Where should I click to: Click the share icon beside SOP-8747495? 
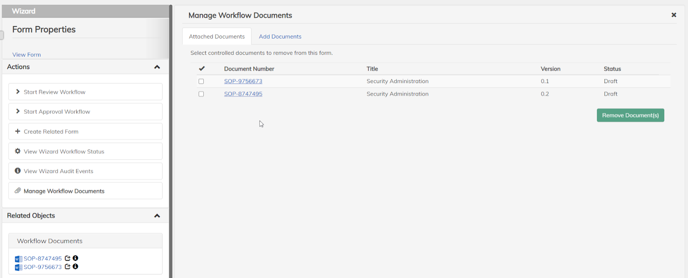point(68,258)
